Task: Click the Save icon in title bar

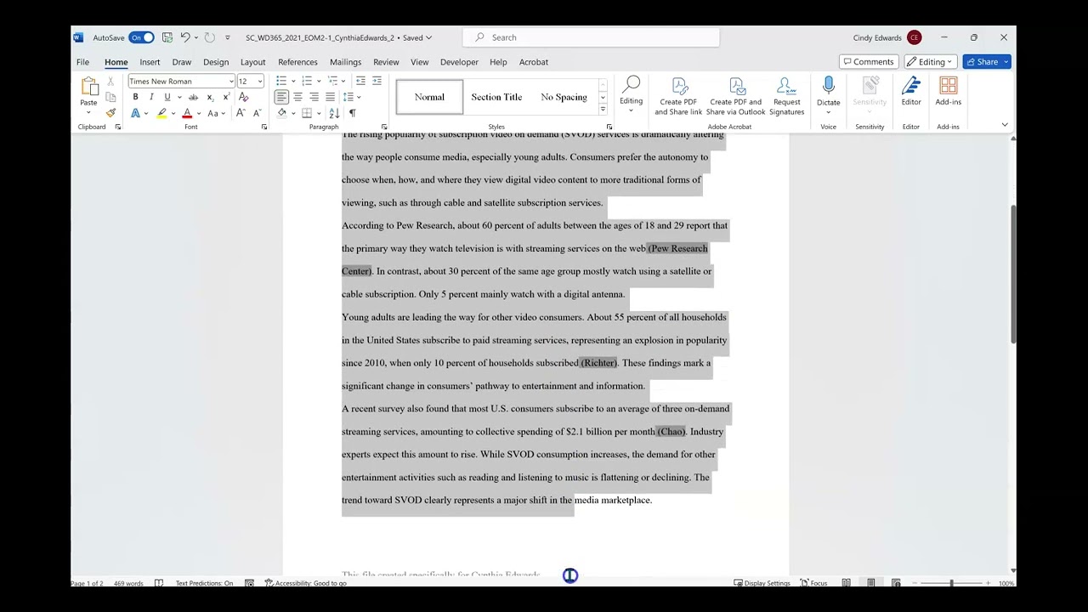Action: click(x=167, y=37)
